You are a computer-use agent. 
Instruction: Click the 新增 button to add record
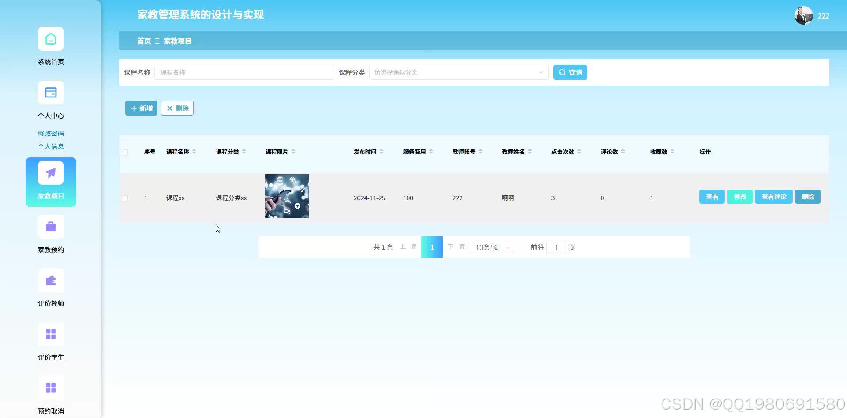coord(141,108)
